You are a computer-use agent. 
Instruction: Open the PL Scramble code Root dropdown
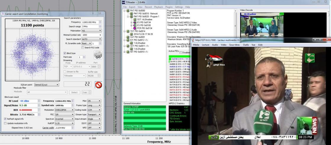click(x=87, y=43)
